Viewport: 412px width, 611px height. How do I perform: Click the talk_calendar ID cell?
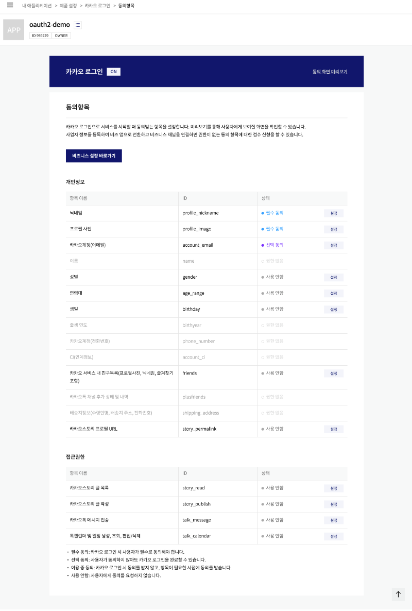tap(197, 536)
